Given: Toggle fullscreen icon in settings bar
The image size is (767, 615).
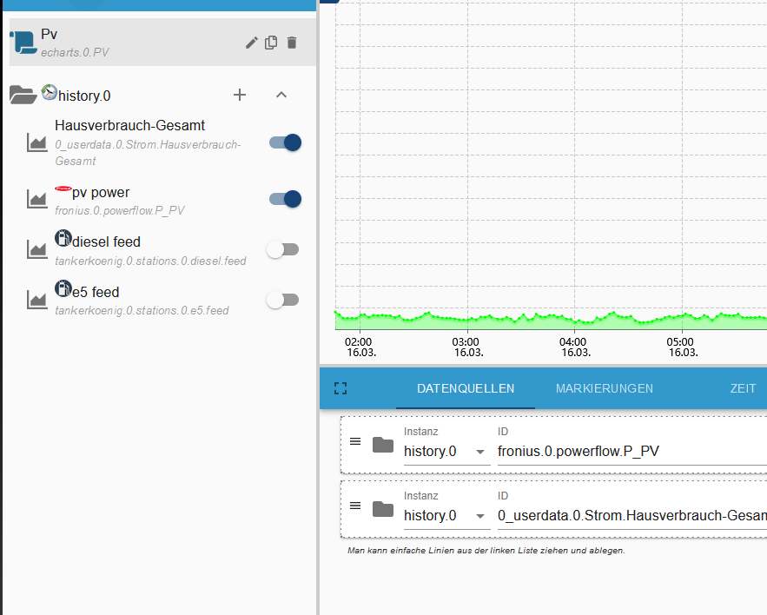Looking at the screenshot, I should [x=341, y=388].
